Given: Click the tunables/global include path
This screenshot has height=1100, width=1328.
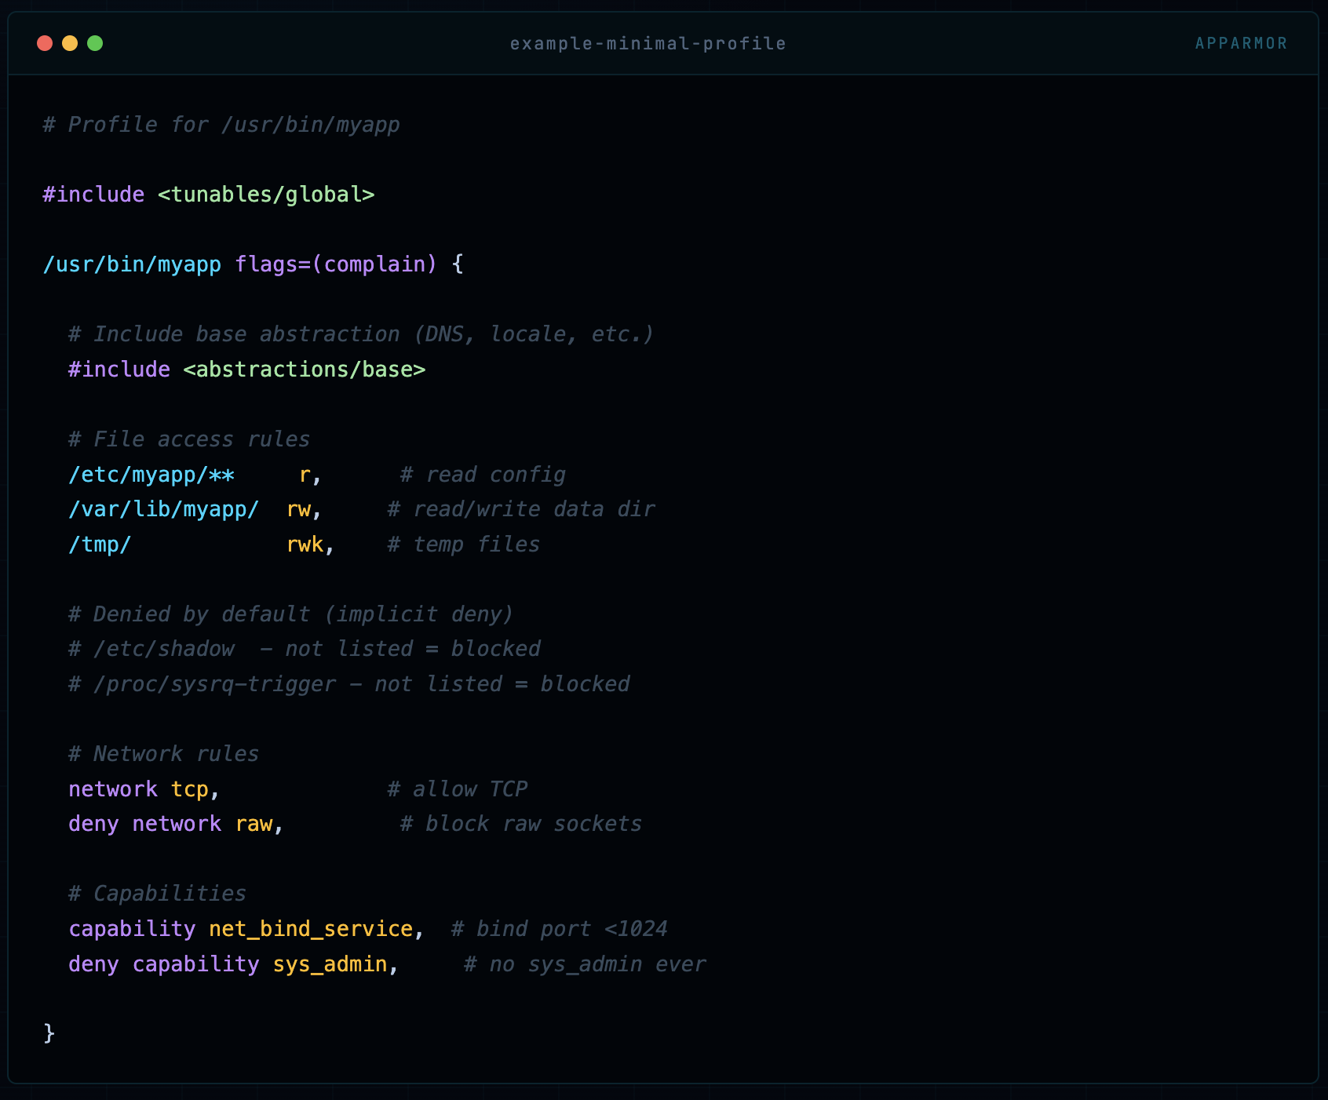Looking at the screenshot, I should [x=266, y=195].
